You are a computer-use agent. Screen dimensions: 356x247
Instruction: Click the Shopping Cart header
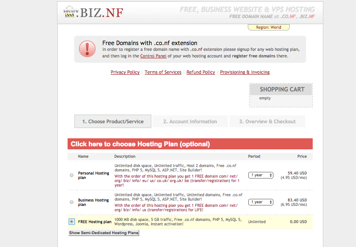click(x=281, y=89)
